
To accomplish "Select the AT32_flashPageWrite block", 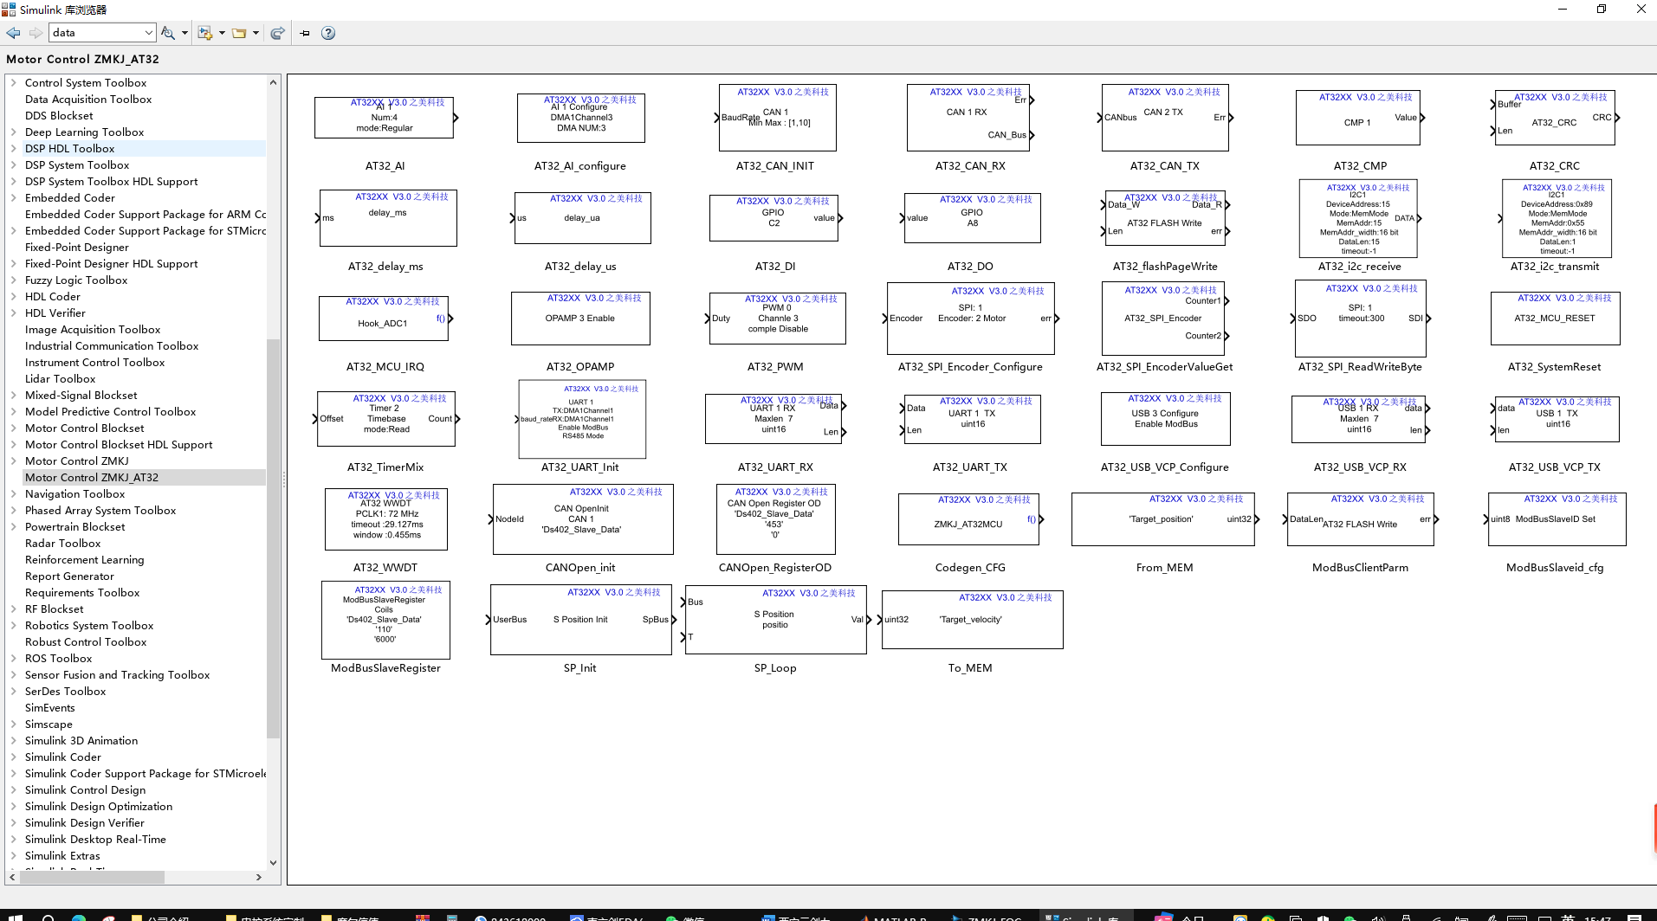I will click(x=1165, y=218).
